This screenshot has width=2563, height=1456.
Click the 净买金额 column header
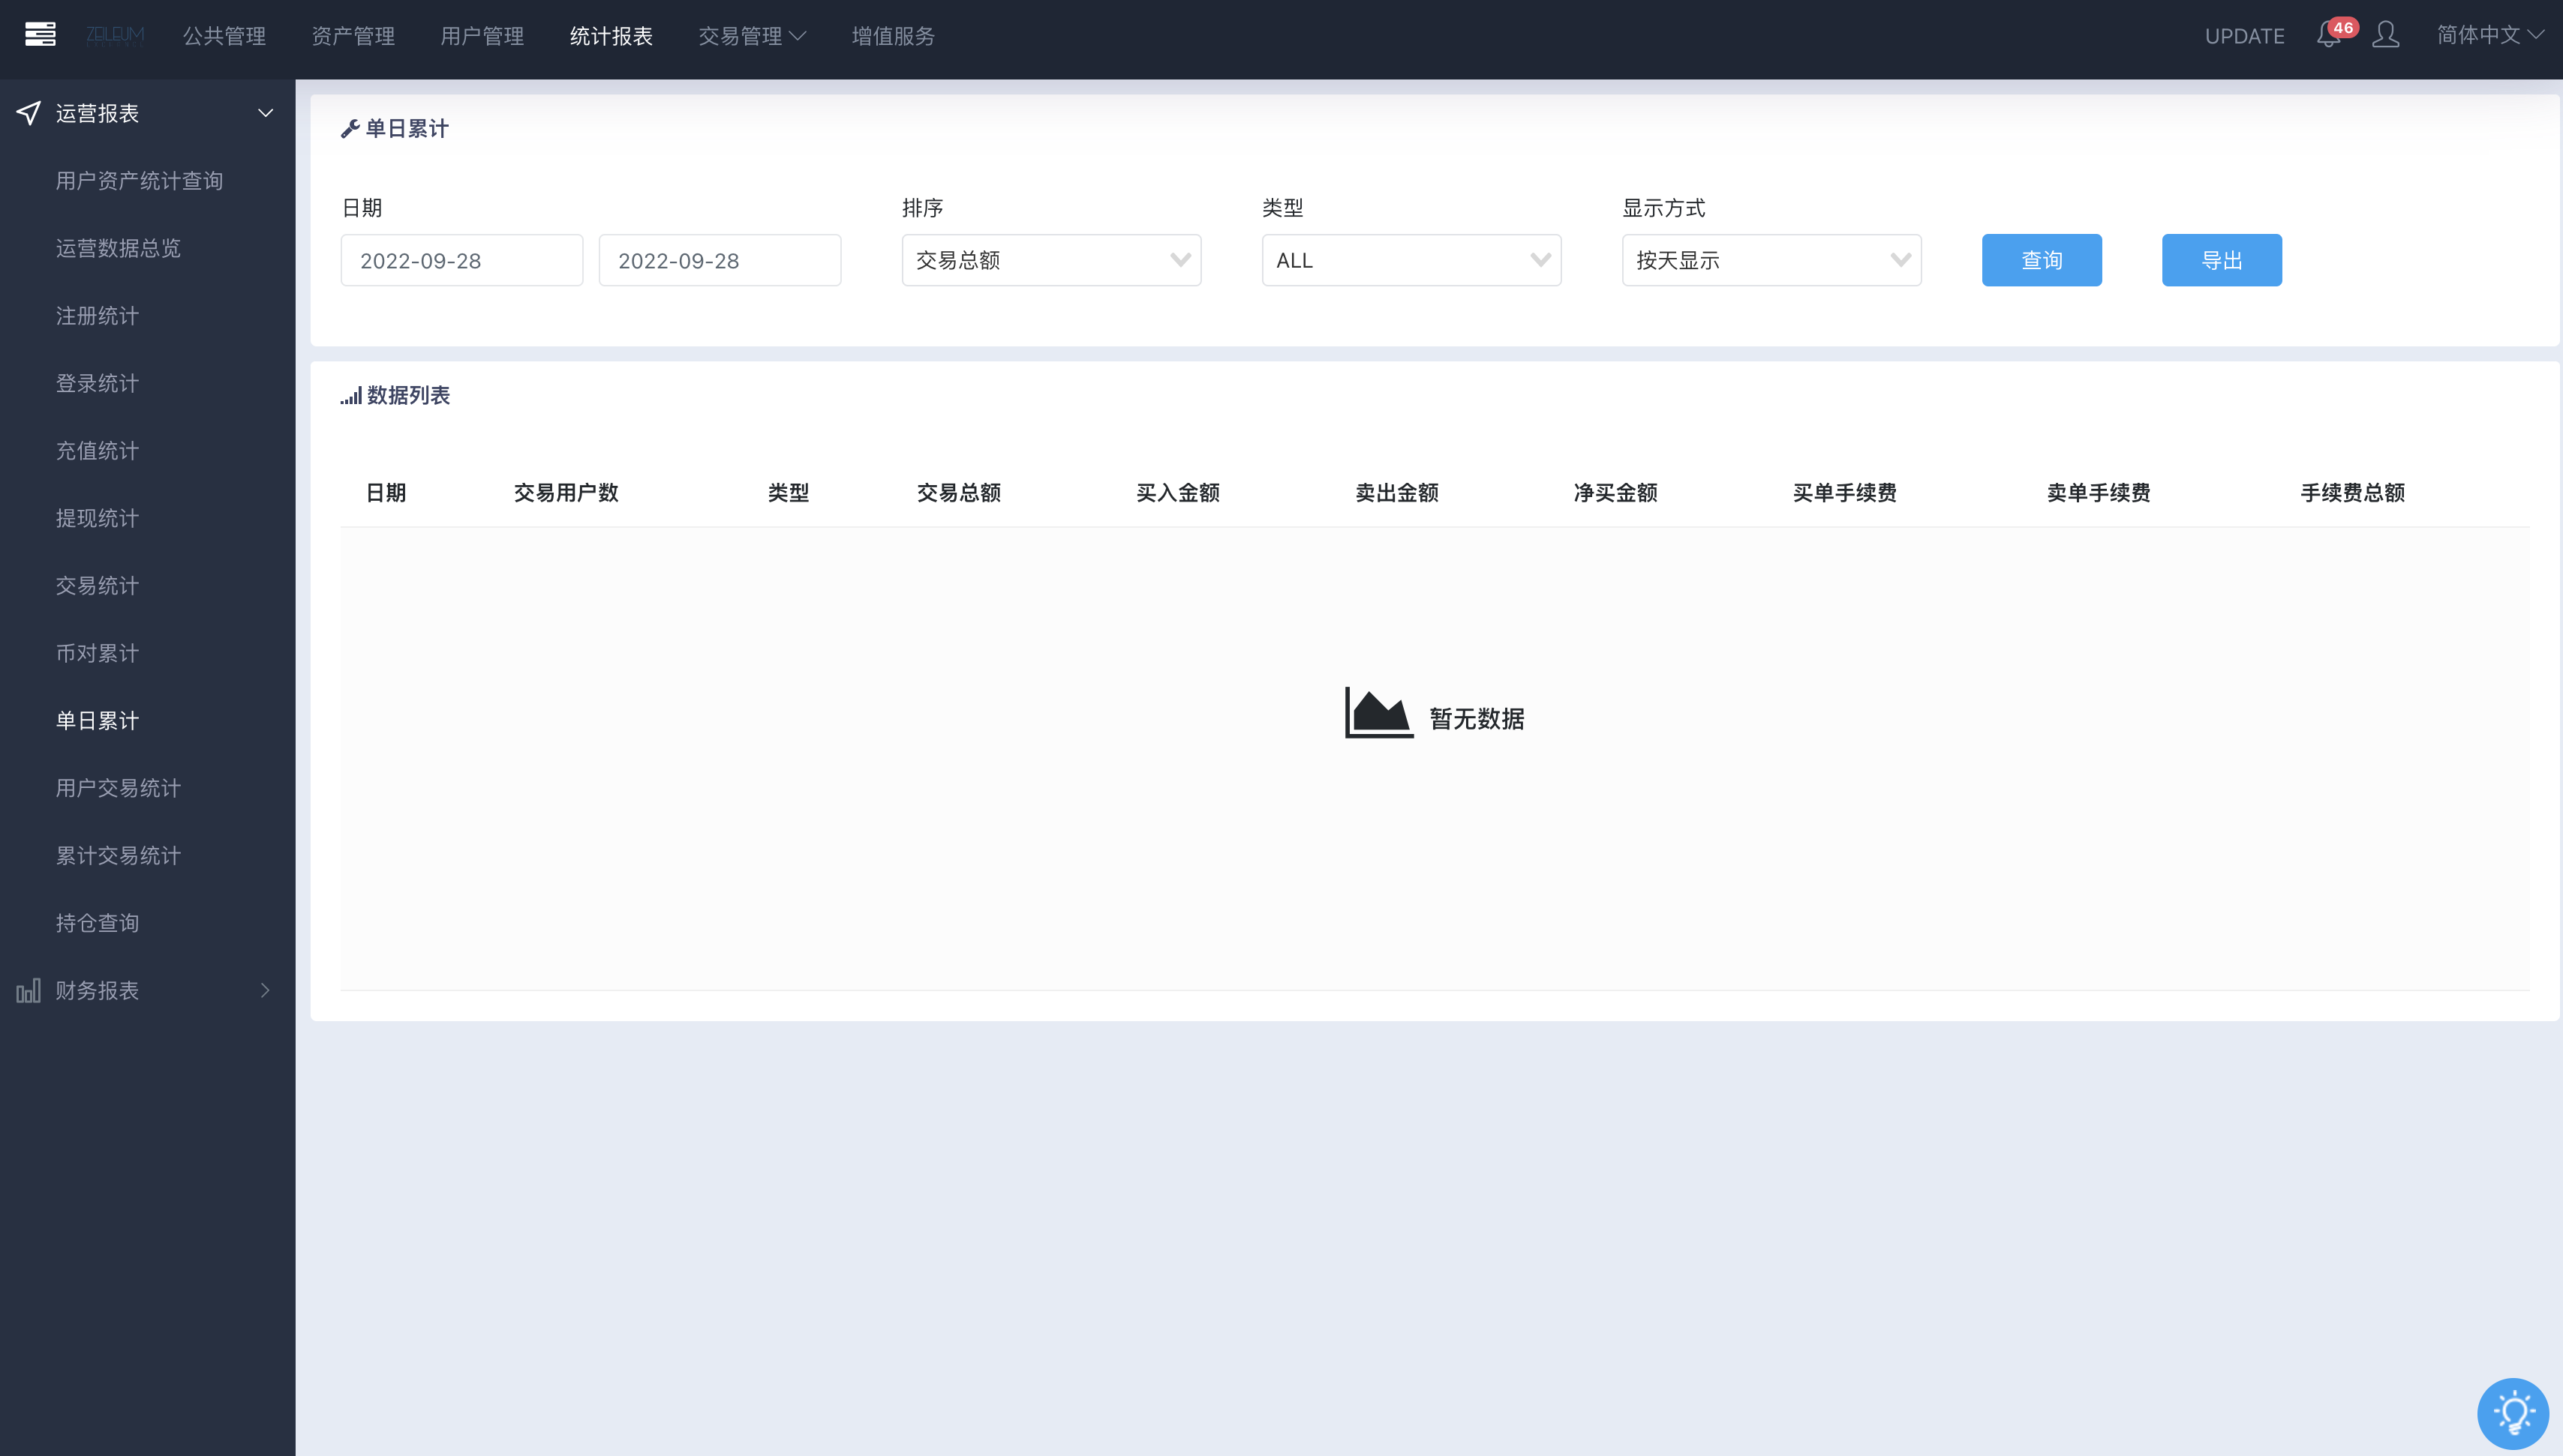[1615, 492]
